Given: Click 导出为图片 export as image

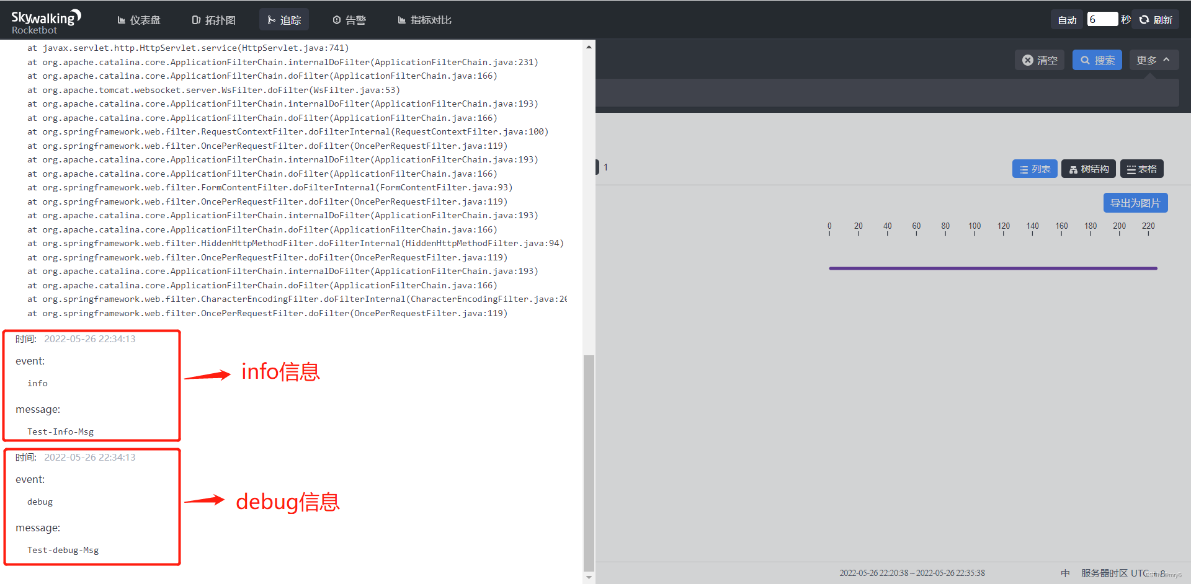Looking at the screenshot, I should click(1135, 203).
